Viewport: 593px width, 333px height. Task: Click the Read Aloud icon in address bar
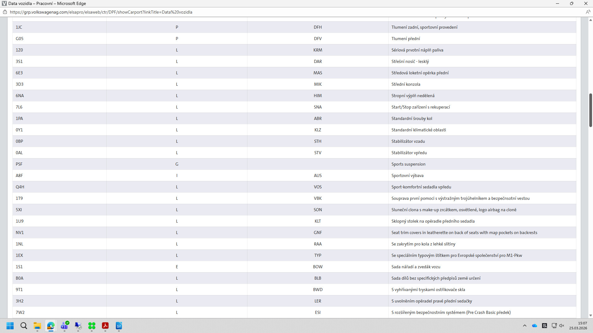[588, 12]
